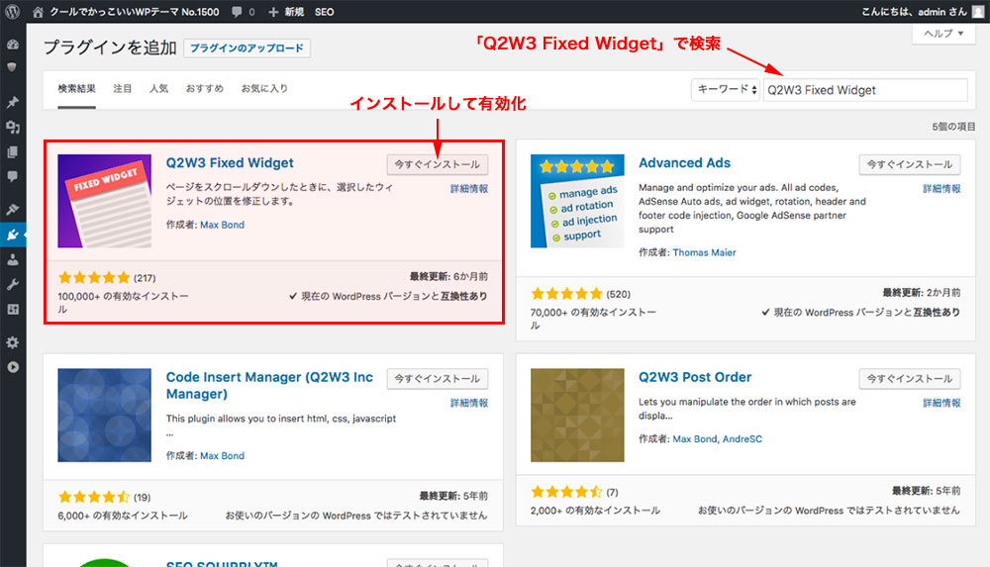Switch to the 人気 tab

click(x=158, y=88)
